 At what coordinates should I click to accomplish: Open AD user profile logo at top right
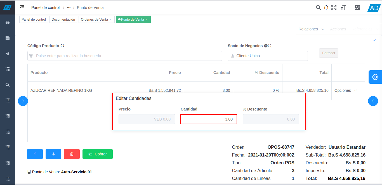point(374,8)
